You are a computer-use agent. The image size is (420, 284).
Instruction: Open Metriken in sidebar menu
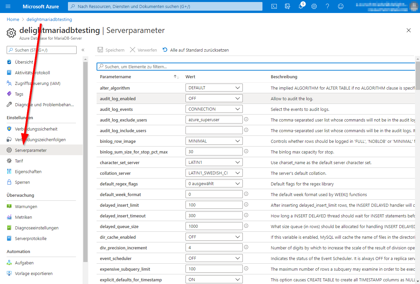[x=23, y=217]
